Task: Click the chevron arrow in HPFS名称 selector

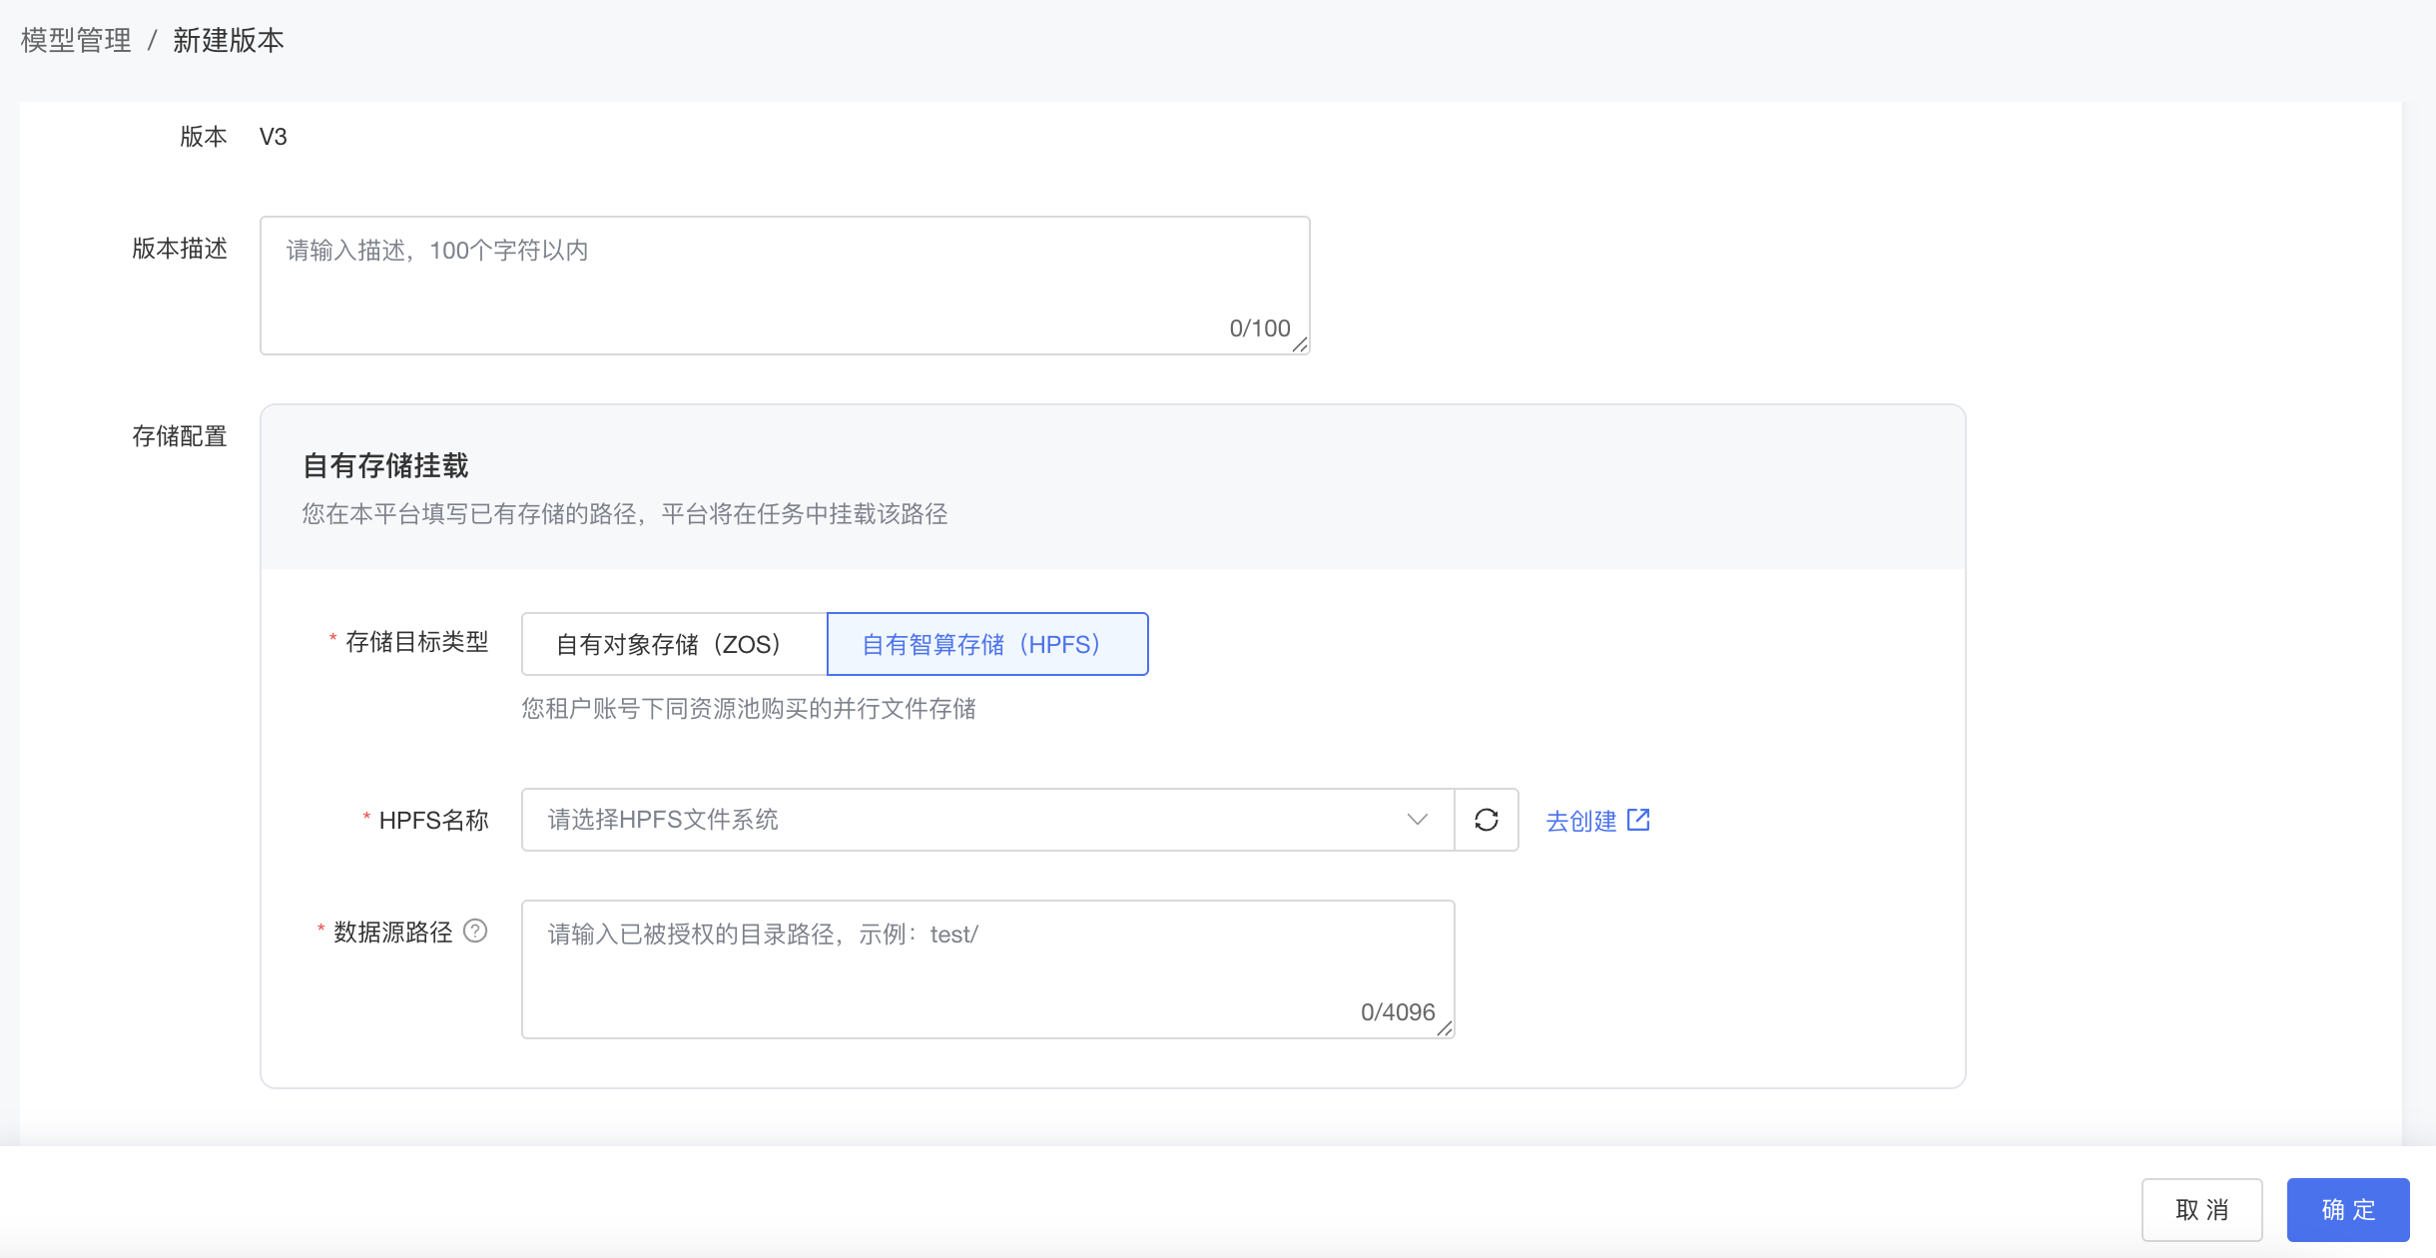Action: (1417, 820)
